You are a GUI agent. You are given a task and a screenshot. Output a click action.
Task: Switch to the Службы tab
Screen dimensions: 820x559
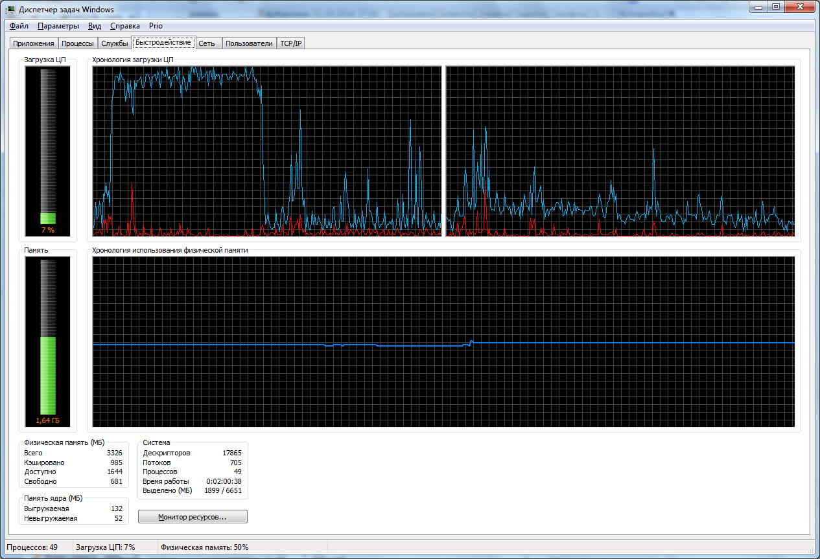click(115, 43)
